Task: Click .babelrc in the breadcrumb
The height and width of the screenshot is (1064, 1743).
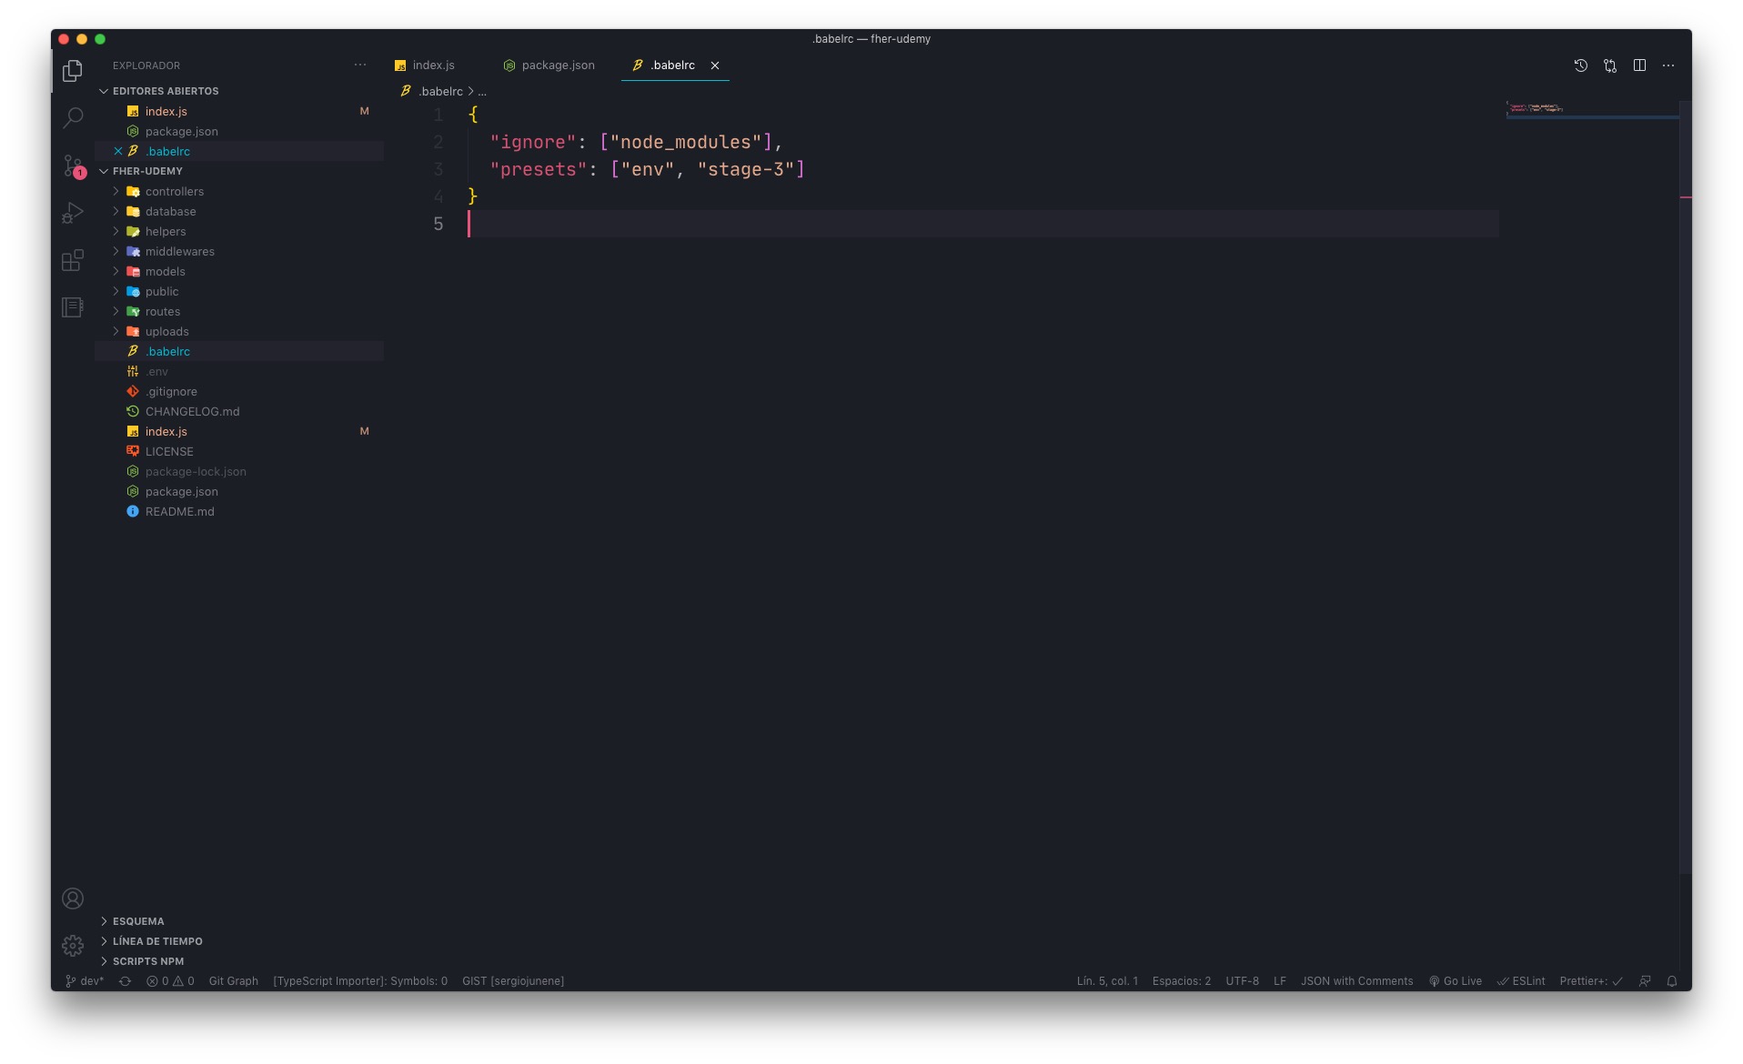Action: coord(440,91)
